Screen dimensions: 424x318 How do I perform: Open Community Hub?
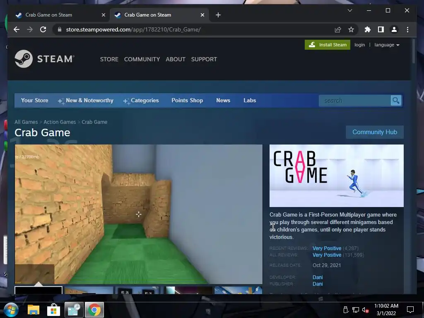tap(374, 132)
